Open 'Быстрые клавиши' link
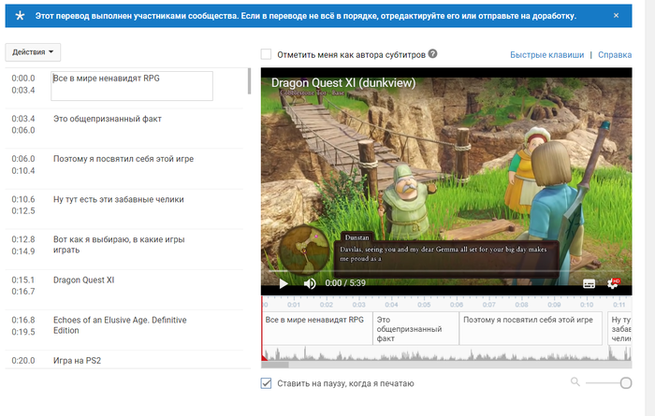 click(x=546, y=55)
